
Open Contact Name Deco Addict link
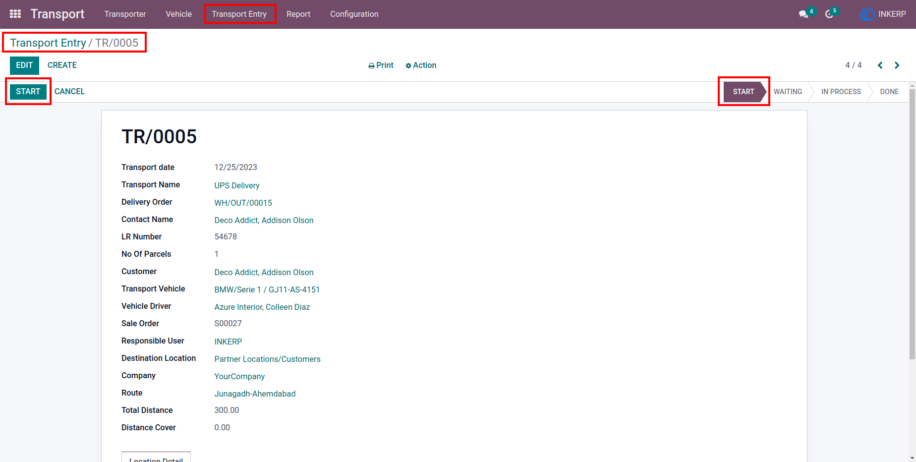264,220
